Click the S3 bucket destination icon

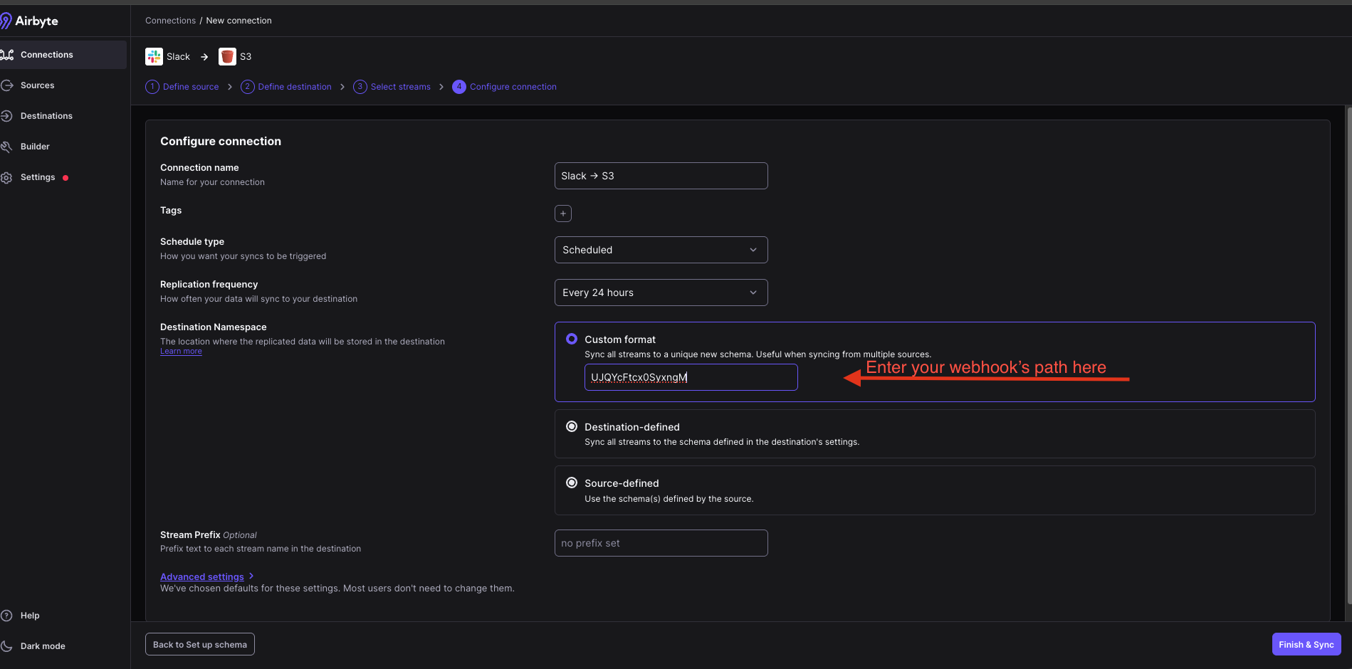click(227, 57)
